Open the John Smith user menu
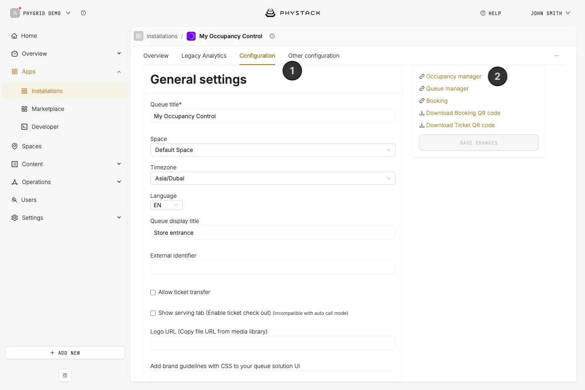The width and height of the screenshot is (585, 390). point(550,13)
